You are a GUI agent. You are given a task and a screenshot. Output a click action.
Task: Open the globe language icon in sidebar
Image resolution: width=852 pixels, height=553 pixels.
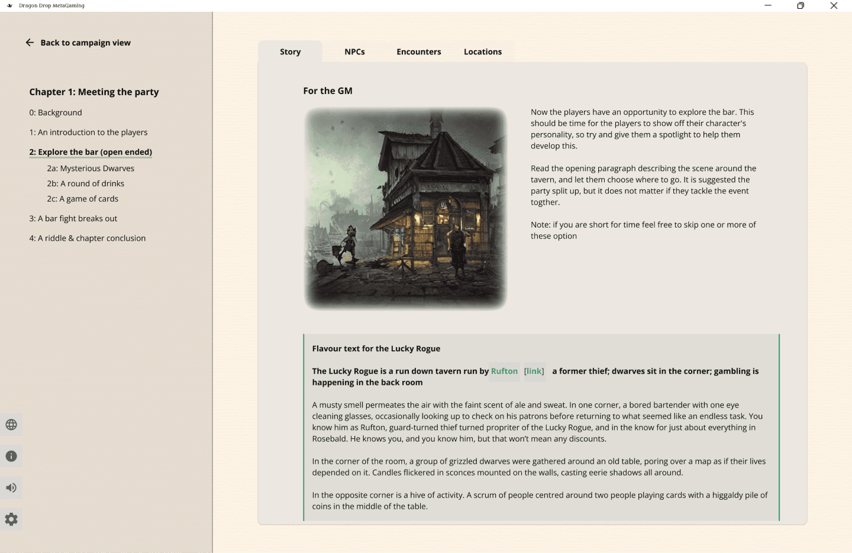(x=11, y=425)
